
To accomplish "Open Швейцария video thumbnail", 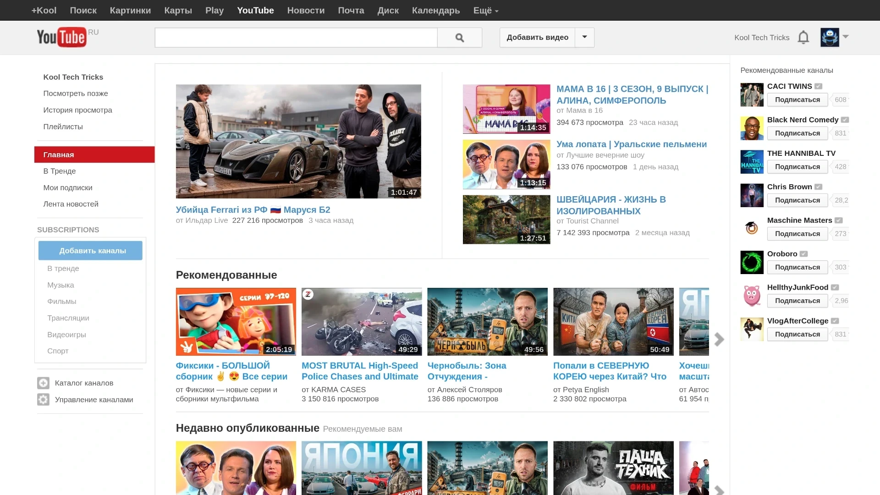I will point(506,220).
